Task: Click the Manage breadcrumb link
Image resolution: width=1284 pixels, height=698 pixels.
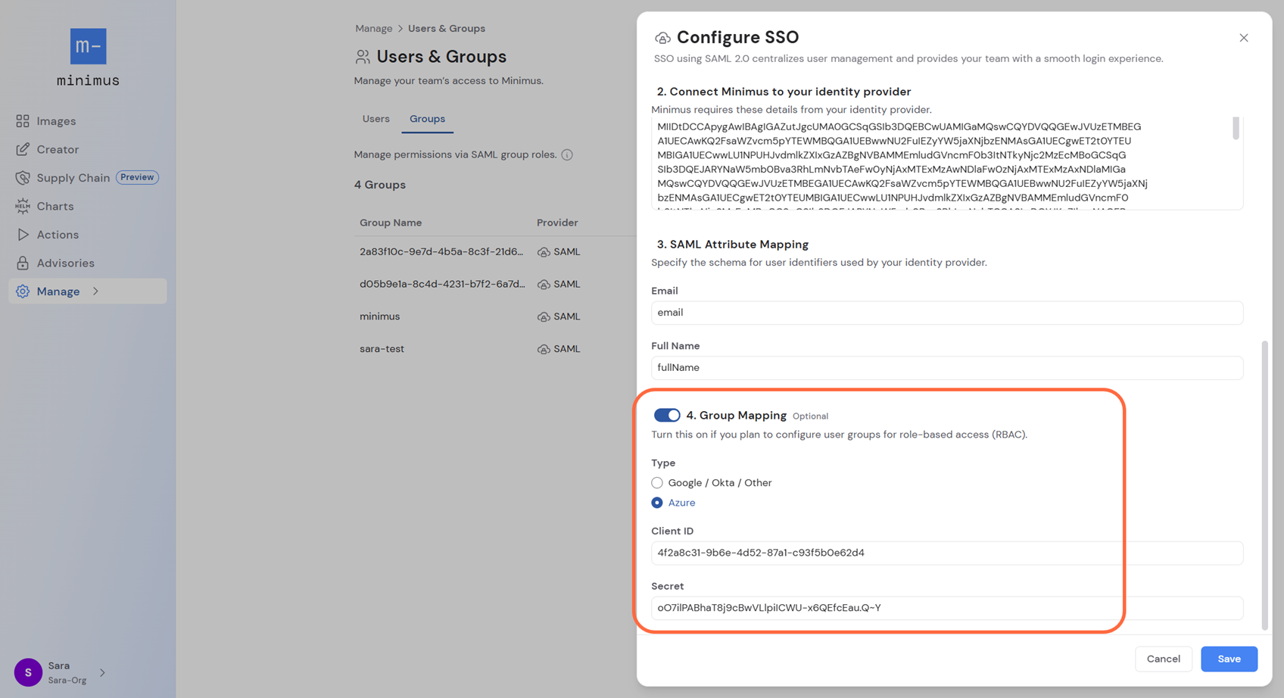Action: click(x=374, y=28)
